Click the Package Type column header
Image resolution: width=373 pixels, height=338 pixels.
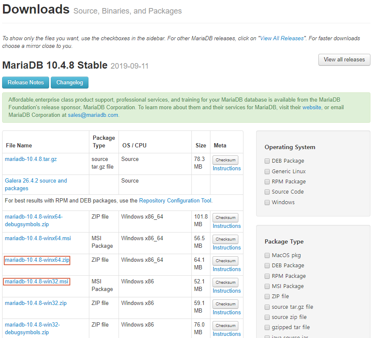[x=104, y=141]
